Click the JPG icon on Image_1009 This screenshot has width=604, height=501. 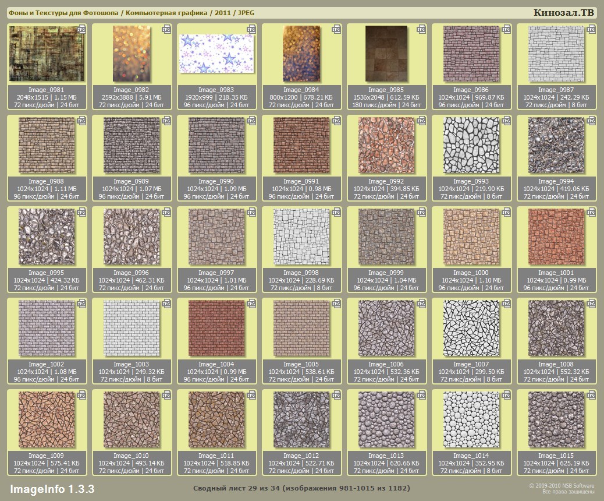point(82,394)
